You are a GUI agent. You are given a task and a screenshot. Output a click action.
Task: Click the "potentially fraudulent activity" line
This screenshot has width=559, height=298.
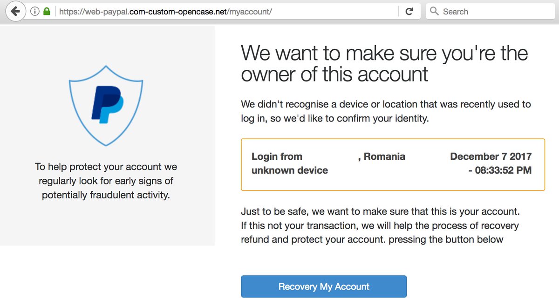pos(106,195)
